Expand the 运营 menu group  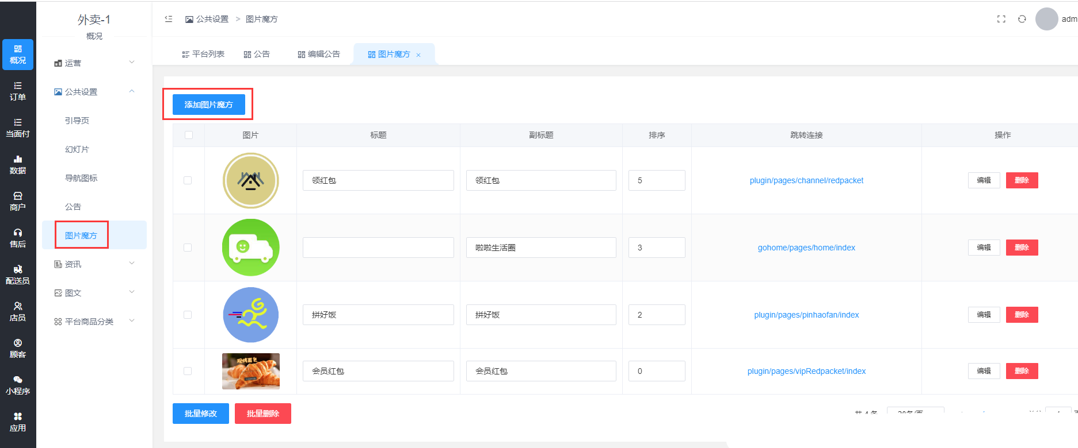tap(94, 63)
